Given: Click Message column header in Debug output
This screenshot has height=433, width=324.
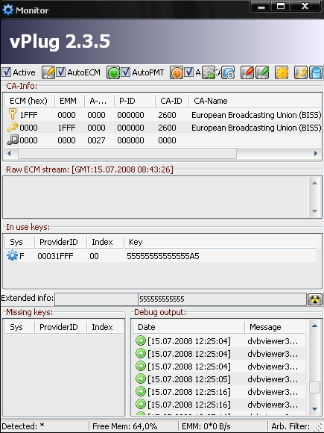Looking at the screenshot, I should (x=275, y=327).
